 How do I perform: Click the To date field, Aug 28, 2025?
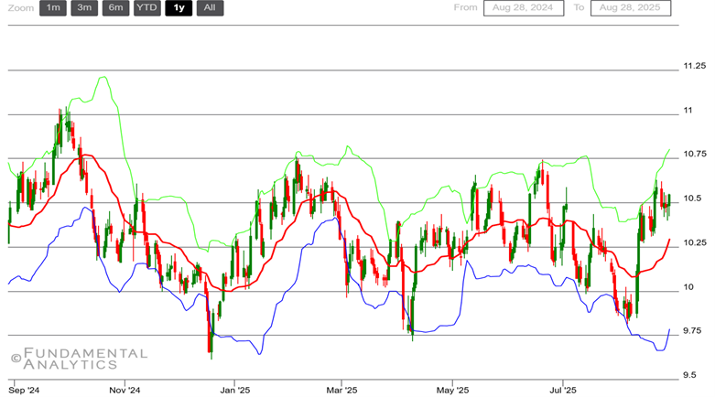[630, 8]
